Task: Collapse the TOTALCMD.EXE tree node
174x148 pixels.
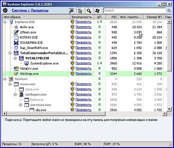Action: pos(15,58)
